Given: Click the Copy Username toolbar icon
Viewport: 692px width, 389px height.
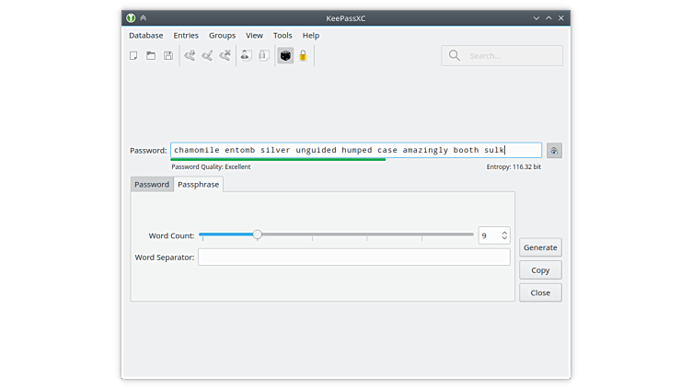Looking at the screenshot, I should pos(246,56).
